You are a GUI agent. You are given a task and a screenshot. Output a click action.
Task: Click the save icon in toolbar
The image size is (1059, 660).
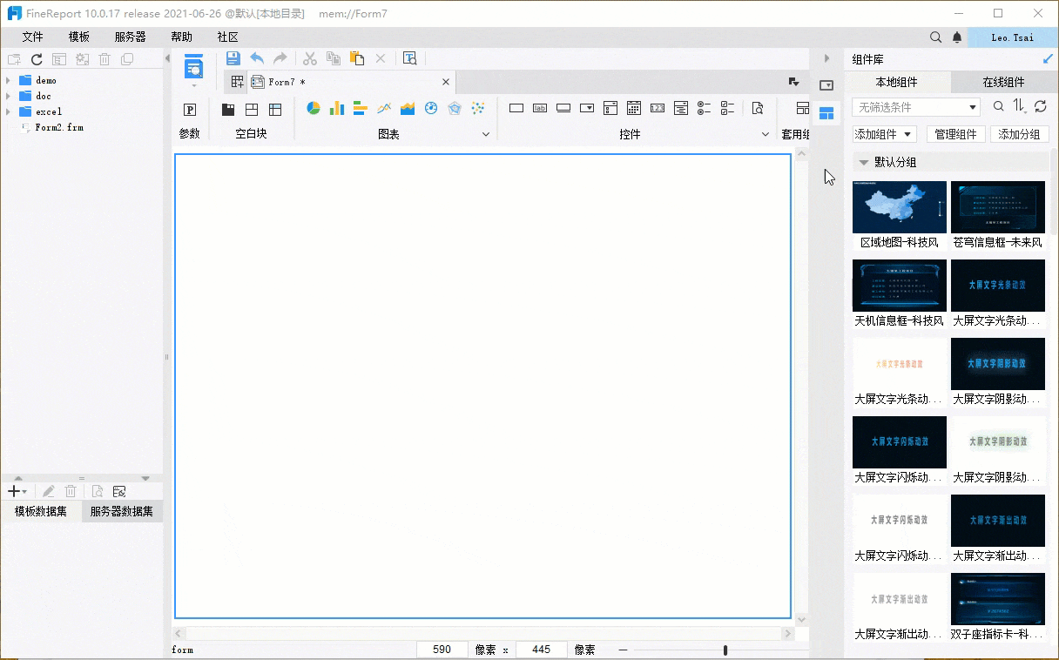click(233, 58)
